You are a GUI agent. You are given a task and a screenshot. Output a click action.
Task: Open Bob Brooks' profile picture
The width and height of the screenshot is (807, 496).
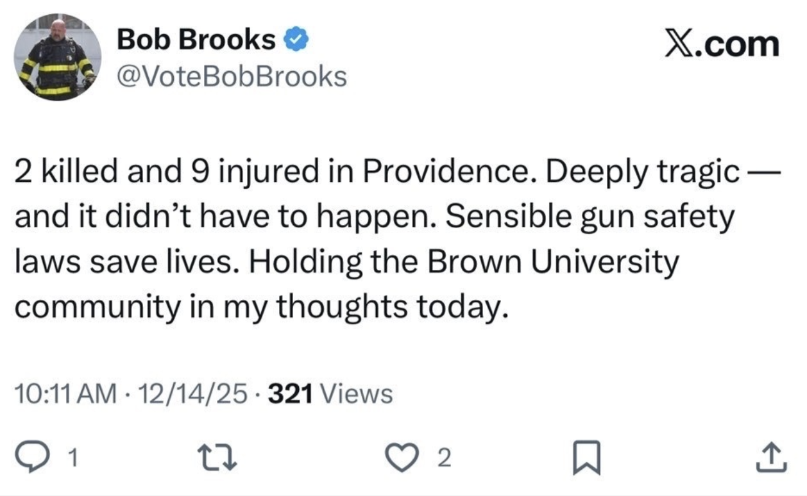[57, 56]
